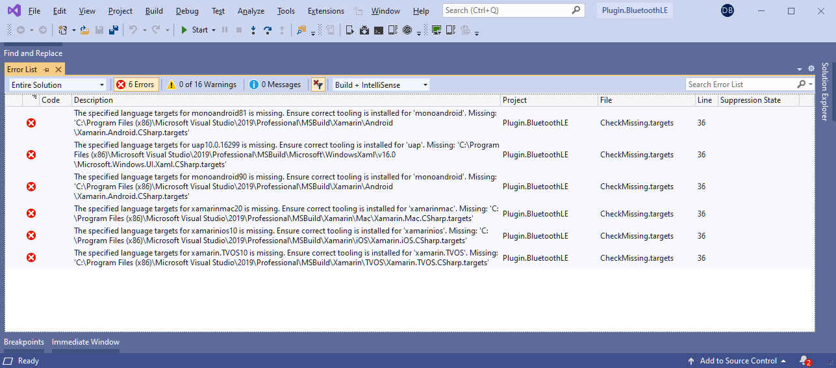Viewport: 836px width, 368px height.
Task: Open the Undo history dropdown arrow
Action: pyautogui.click(x=144, y=30)
